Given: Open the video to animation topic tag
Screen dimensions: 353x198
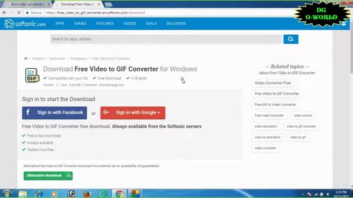Looking at the screenshot, I should click(x=268, y=137).
